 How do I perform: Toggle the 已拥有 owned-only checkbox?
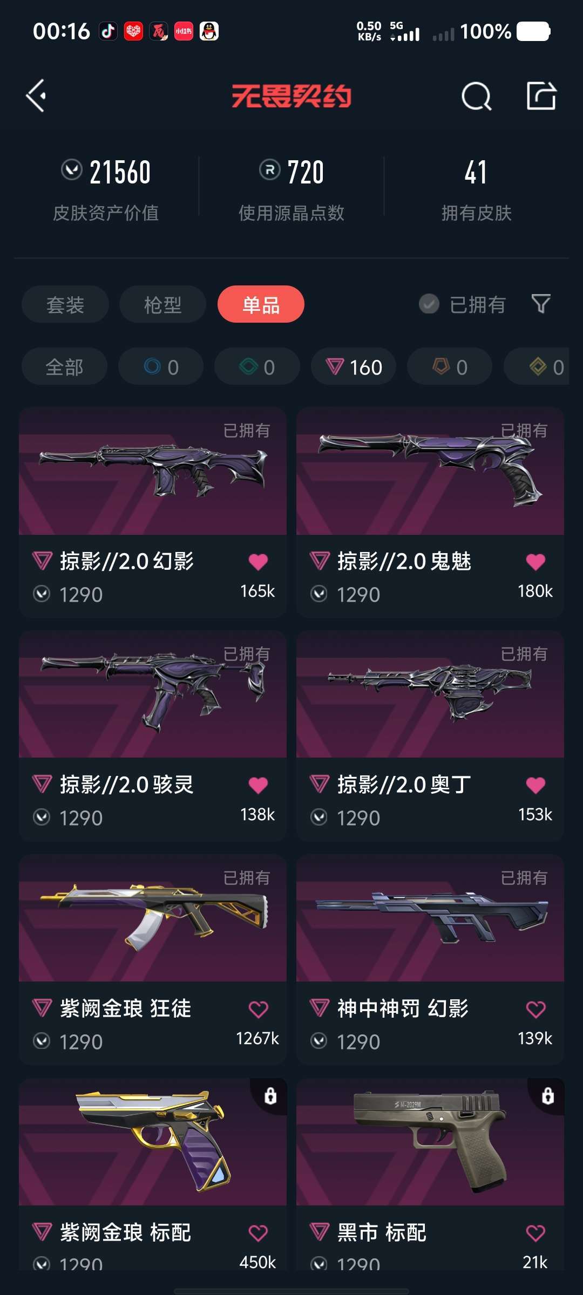point(429,304)
